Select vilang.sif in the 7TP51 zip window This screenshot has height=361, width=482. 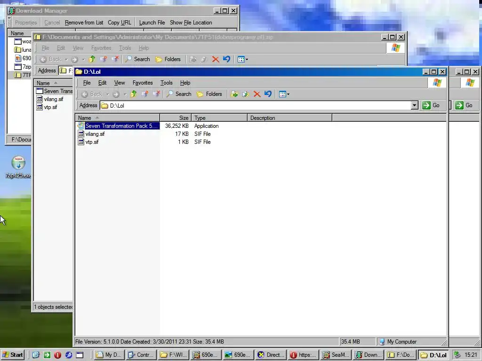tap(54, 99)
